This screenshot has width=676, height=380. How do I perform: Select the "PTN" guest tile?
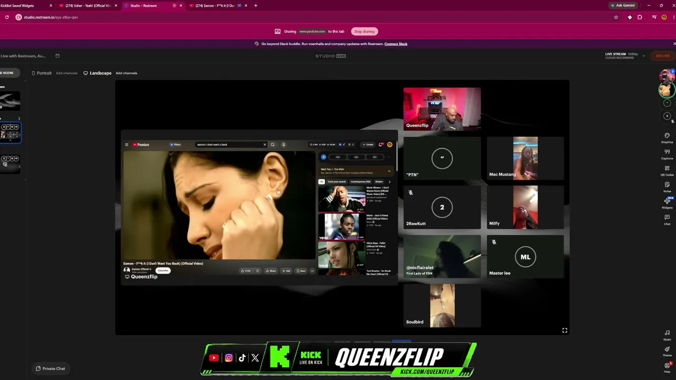pos(442,158)
